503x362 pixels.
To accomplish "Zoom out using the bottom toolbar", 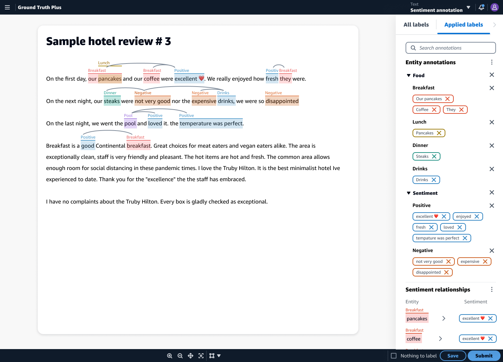I will (180, 356).
